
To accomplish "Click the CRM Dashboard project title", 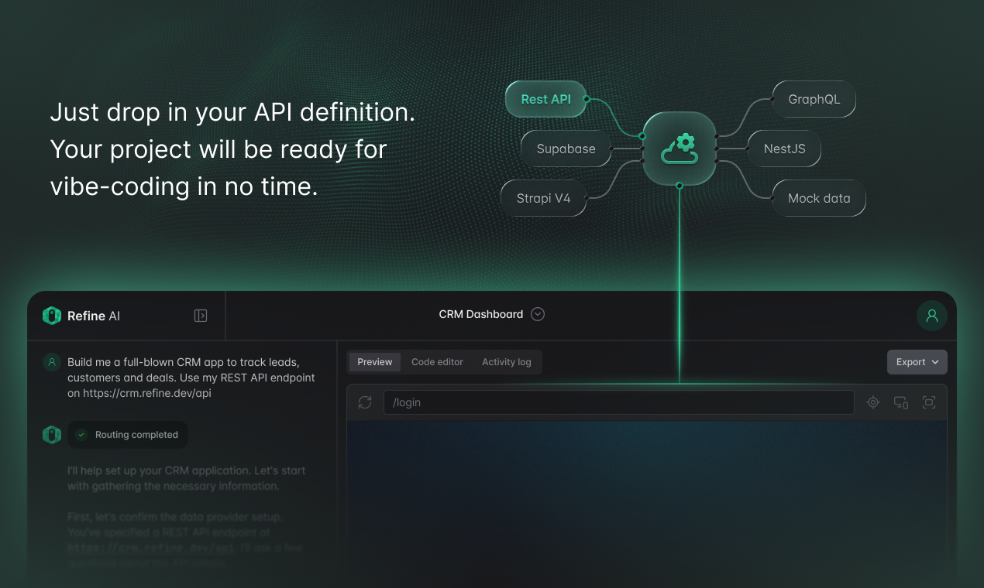I will tap(481, 314).
